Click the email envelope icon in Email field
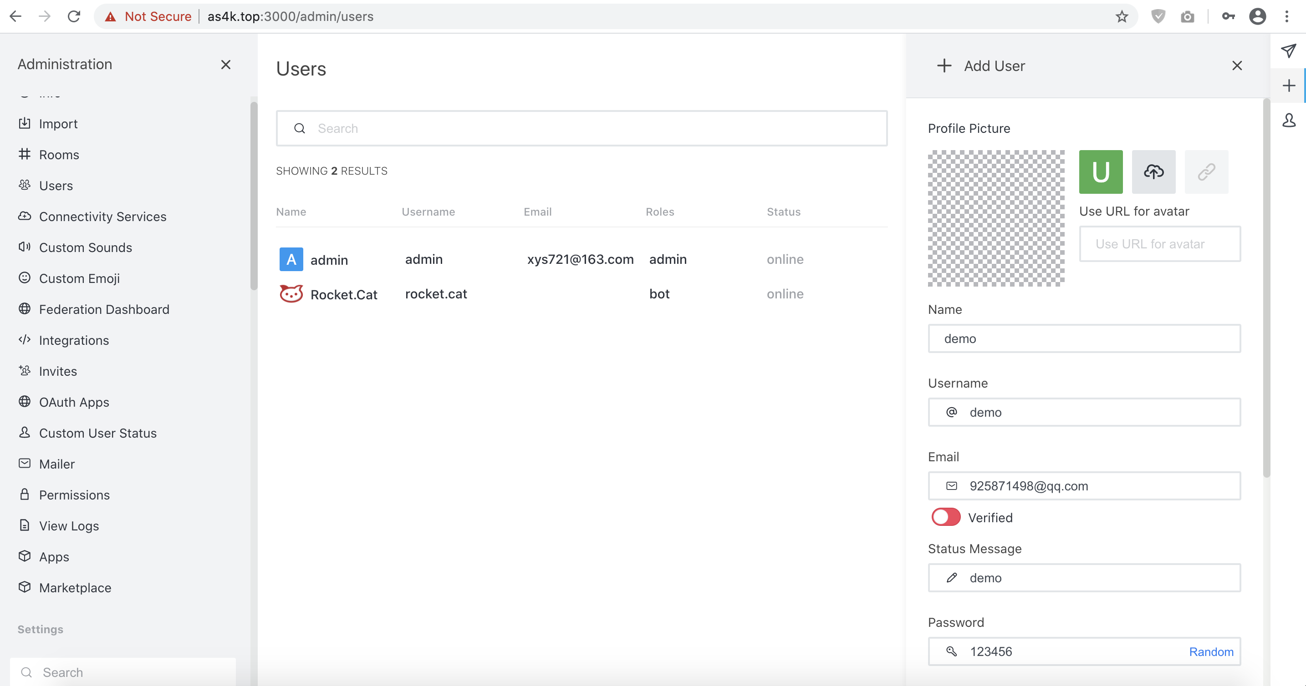 [x=952, y=486]
